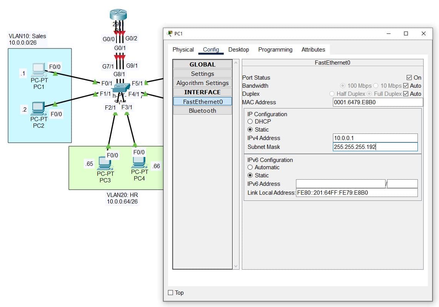Screen dimensions: 439x307
Task: Click the sidebar scroll down arrow
Action: coord(236,266)
